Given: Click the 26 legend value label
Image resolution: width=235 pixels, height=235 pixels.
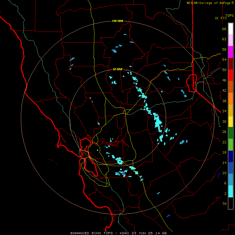Looking at the screenshot, I should tap(224, 132).
